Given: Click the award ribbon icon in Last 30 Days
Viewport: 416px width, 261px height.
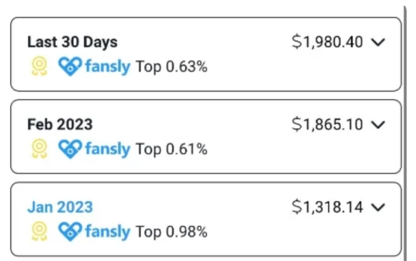Looking at the screenshot, I should pos(39,66).
